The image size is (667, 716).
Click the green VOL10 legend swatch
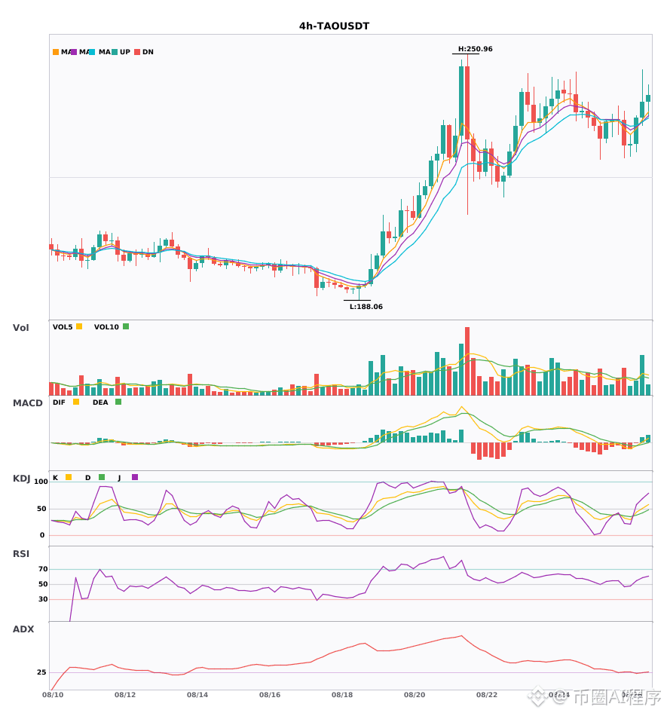click(x=126, y=326)
